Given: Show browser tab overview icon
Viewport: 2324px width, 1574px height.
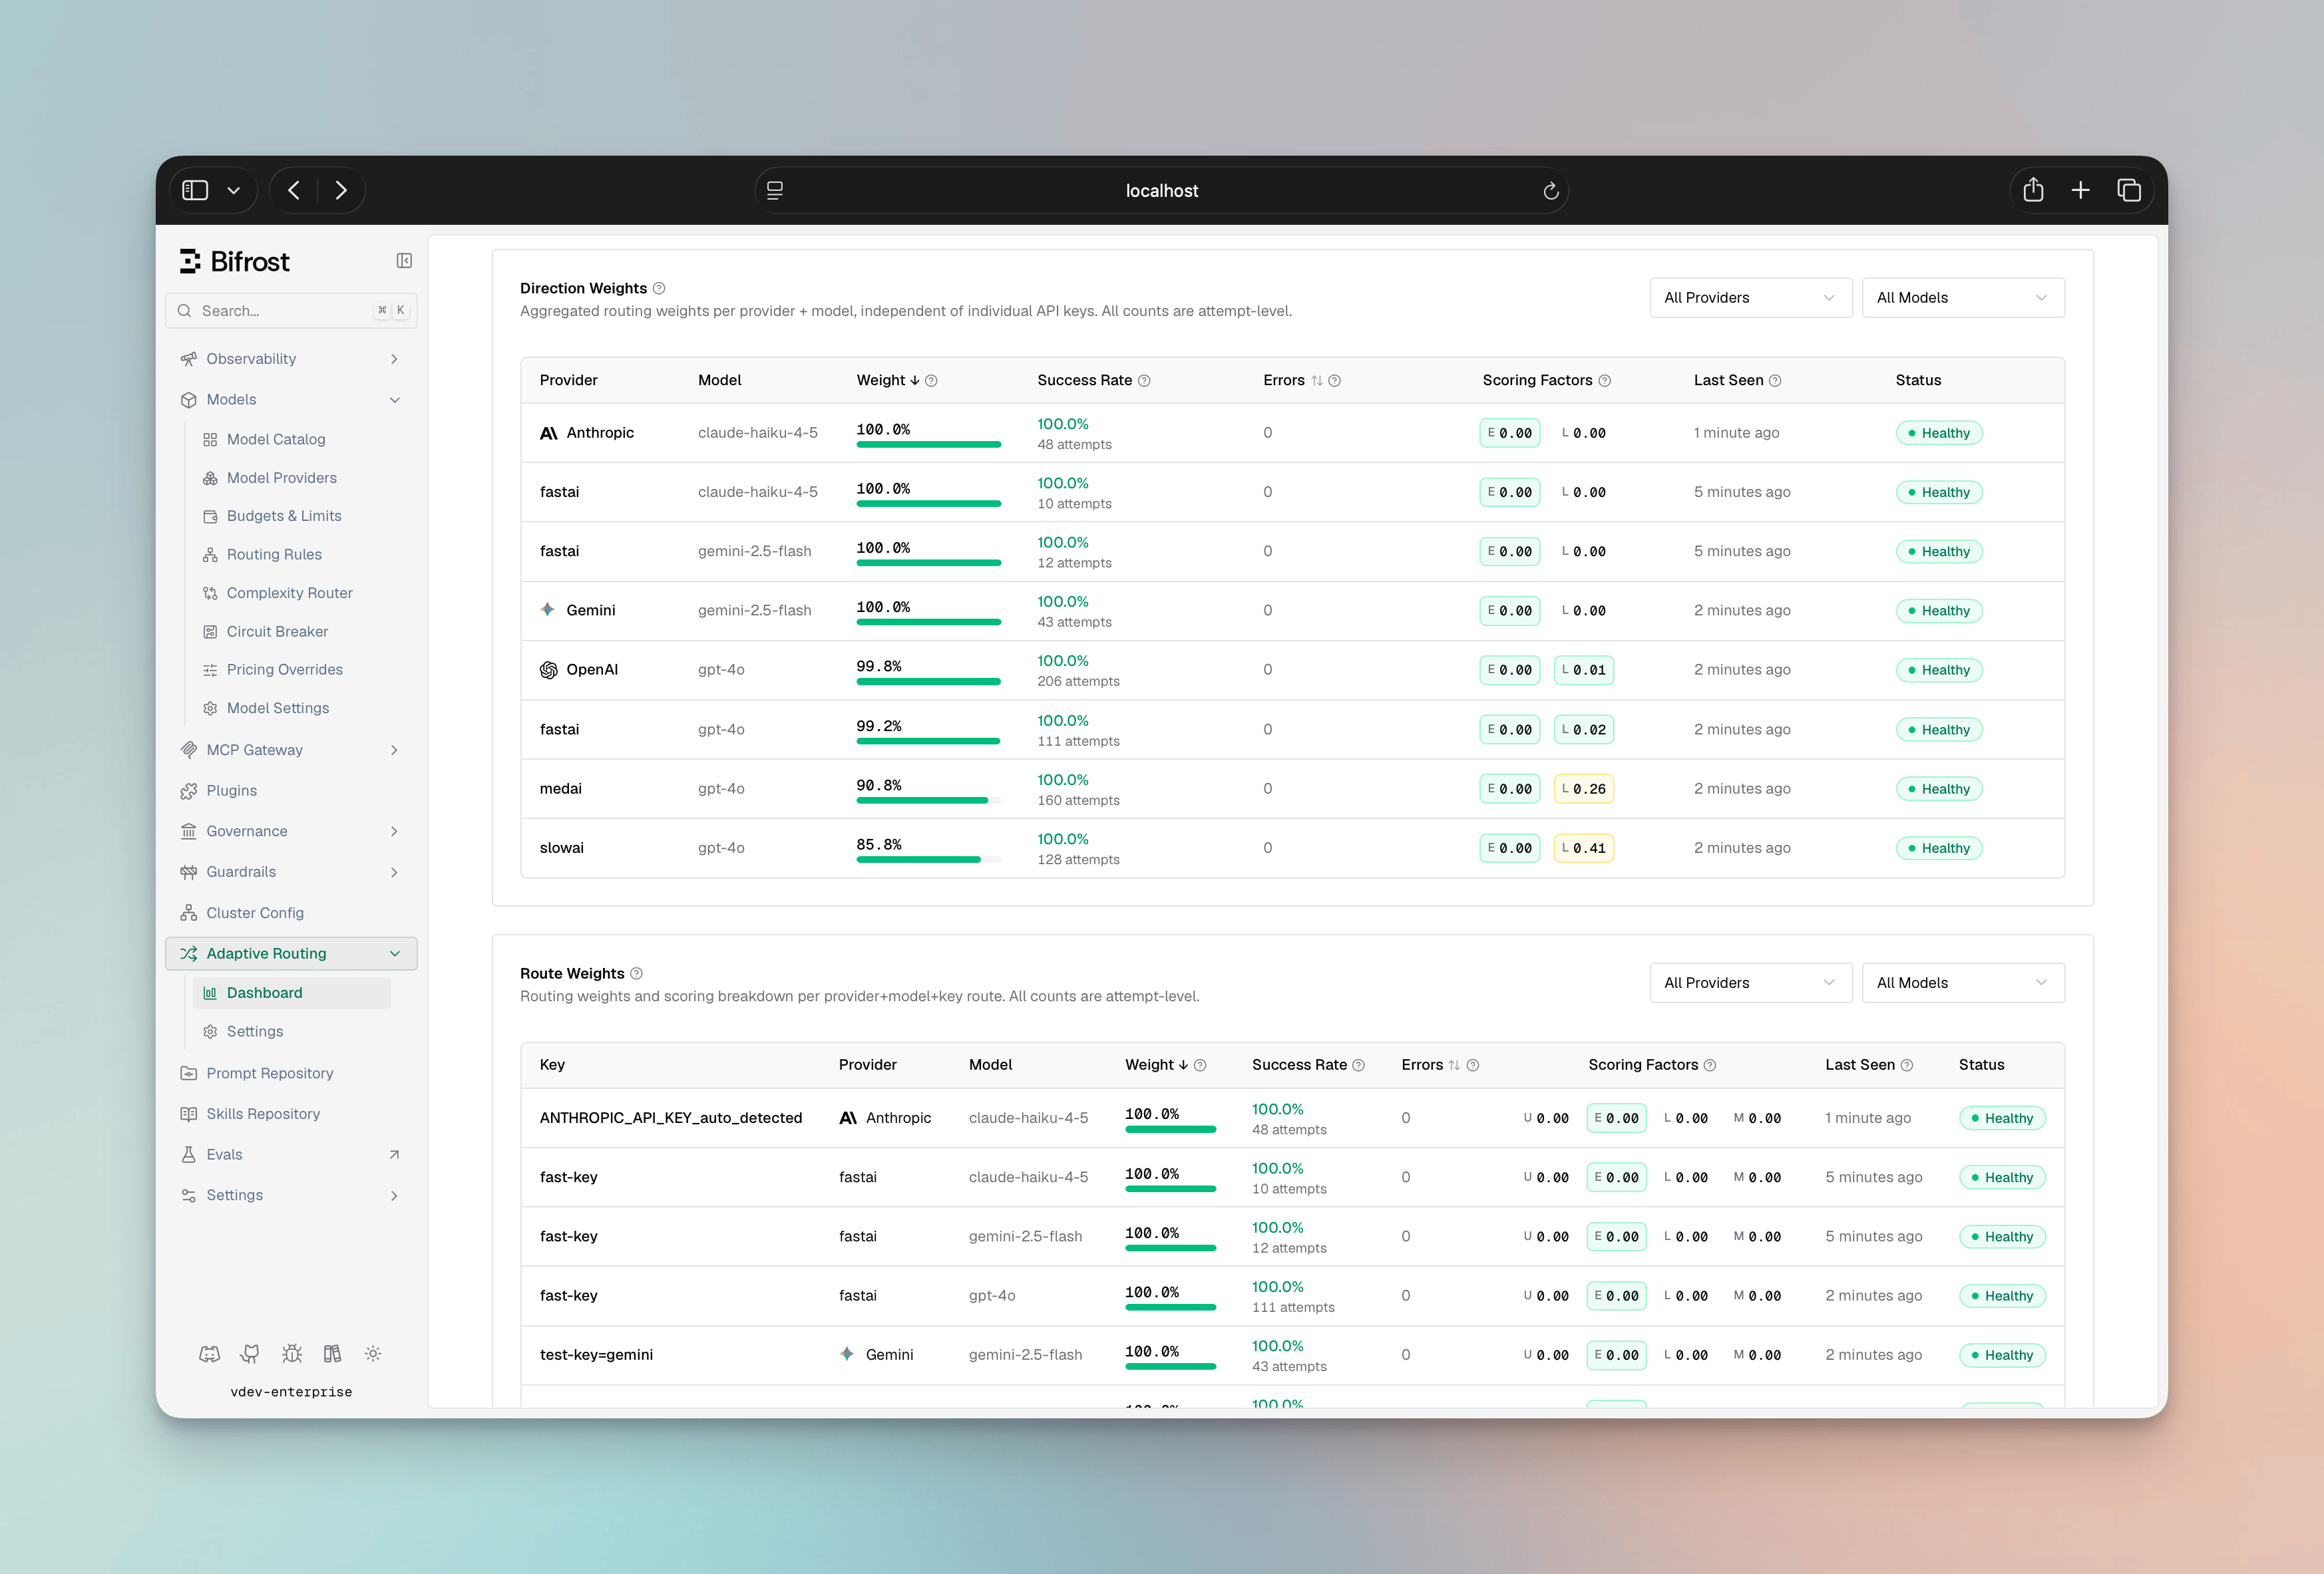Looking at the screenshot, I should (x=2129, y=190).
